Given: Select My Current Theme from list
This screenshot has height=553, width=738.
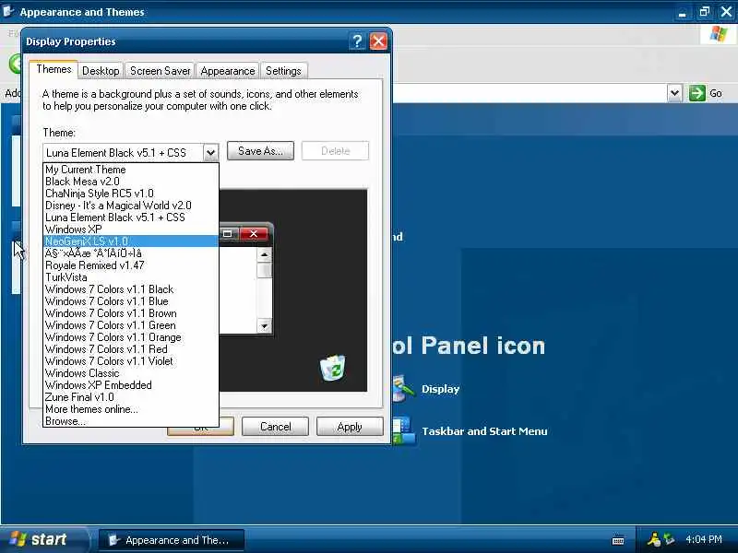Looking at the screenshot, I should click(131, 170).
